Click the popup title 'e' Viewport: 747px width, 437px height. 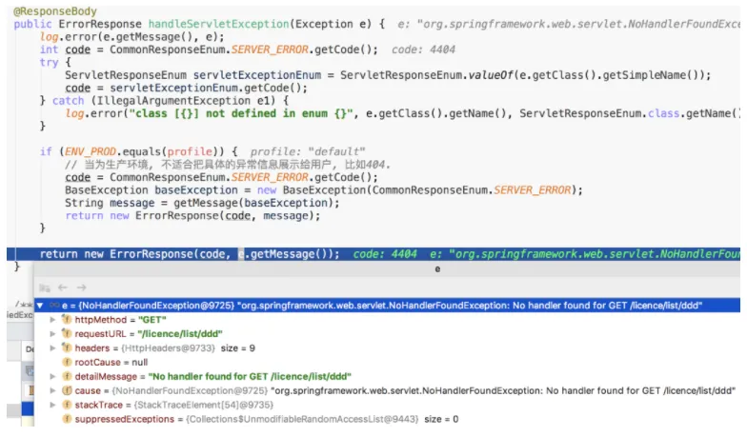click(437, 269)
